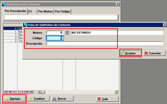
Task: Select the highlighted row with code 0
Action: (x=13, y=29)
